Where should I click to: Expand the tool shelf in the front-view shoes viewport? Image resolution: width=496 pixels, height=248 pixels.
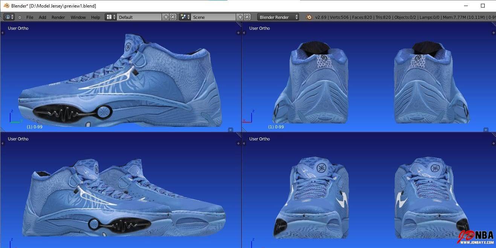pyautogui.click(x=244, y=143)
